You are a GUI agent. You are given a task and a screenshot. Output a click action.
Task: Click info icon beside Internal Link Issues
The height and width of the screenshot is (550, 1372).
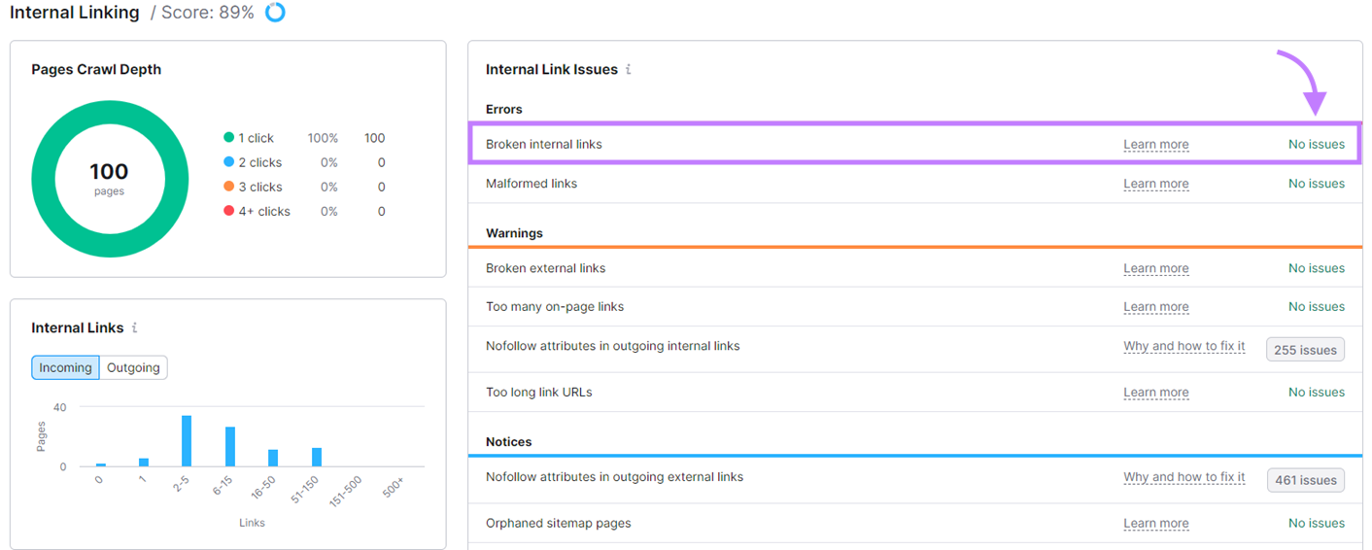[629, 70]
